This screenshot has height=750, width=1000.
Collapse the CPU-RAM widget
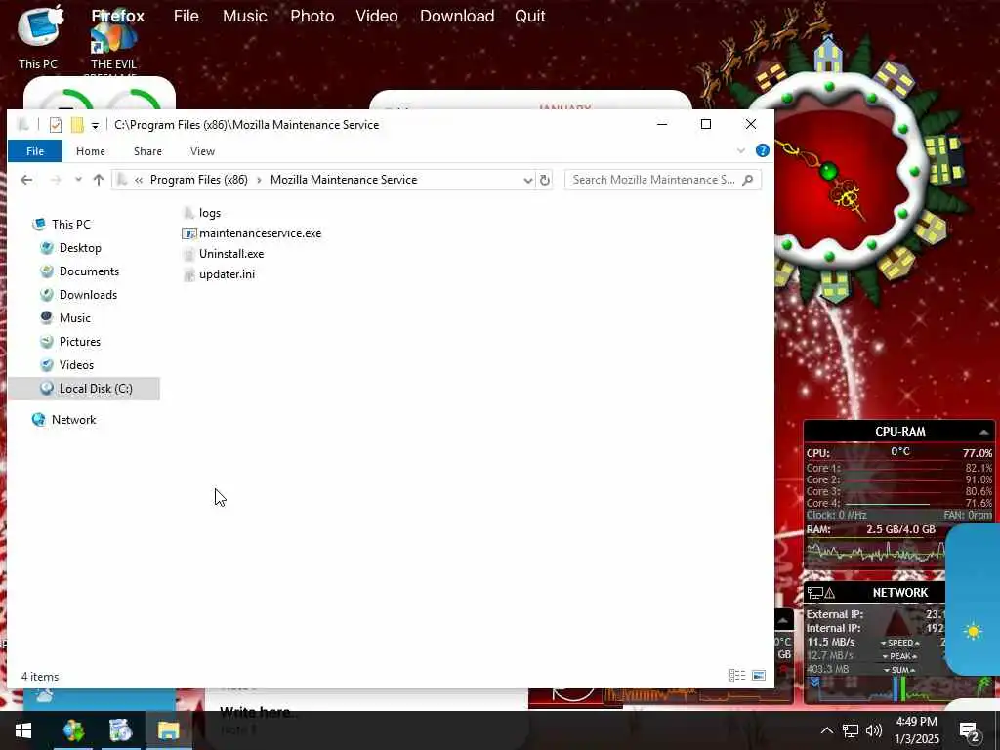coord(984,433)
